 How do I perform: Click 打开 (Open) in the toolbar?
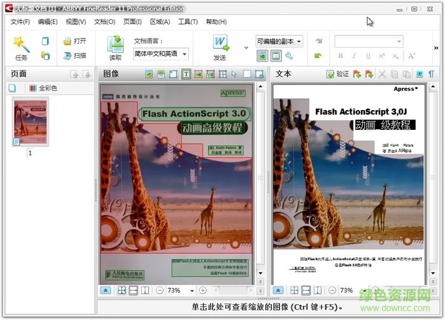74,41
